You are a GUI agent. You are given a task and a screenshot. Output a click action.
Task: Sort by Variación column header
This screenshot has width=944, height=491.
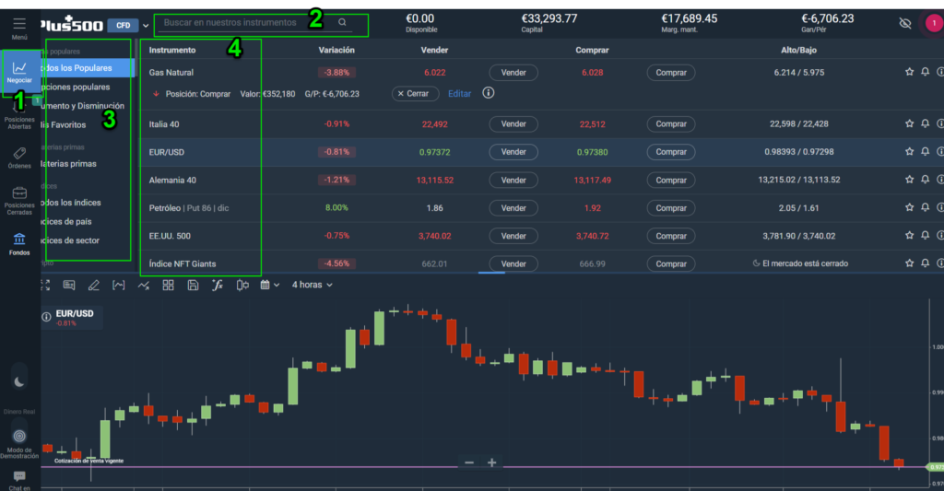pyautogui.click(x=336, y=50)
